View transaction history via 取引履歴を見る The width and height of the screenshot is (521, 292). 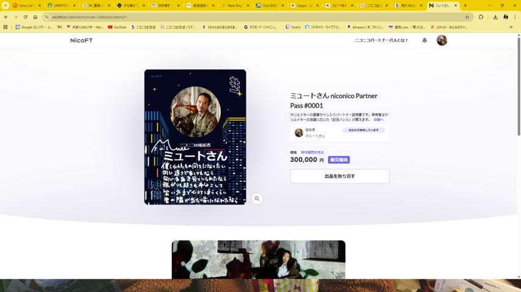(x=312, y=153)
